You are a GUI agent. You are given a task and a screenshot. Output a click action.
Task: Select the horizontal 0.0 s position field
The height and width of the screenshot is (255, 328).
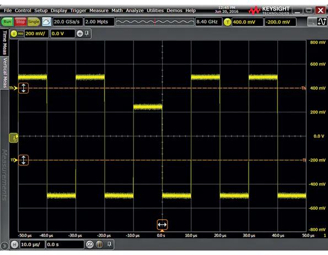pos(65,245)
